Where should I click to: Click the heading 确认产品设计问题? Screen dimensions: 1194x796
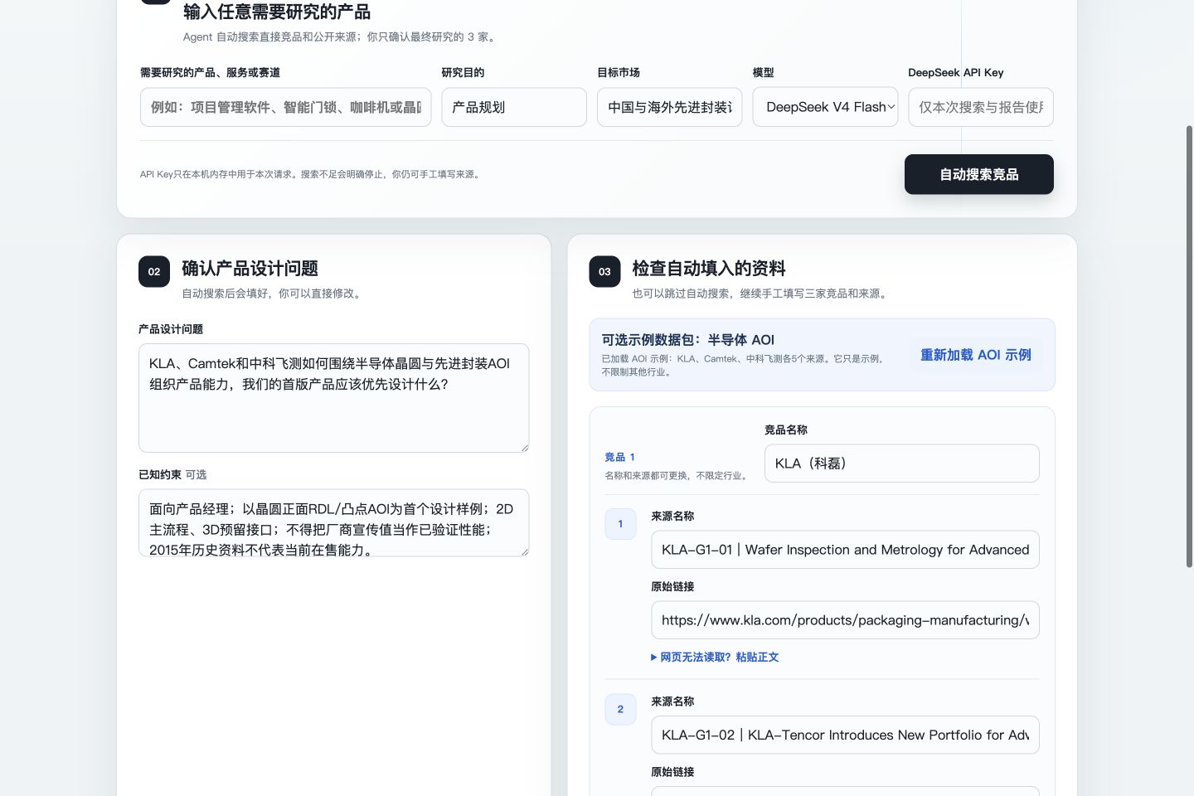coord(250,269)
